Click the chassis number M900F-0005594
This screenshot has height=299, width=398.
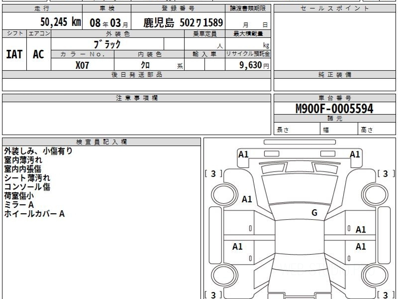(334, 109)
